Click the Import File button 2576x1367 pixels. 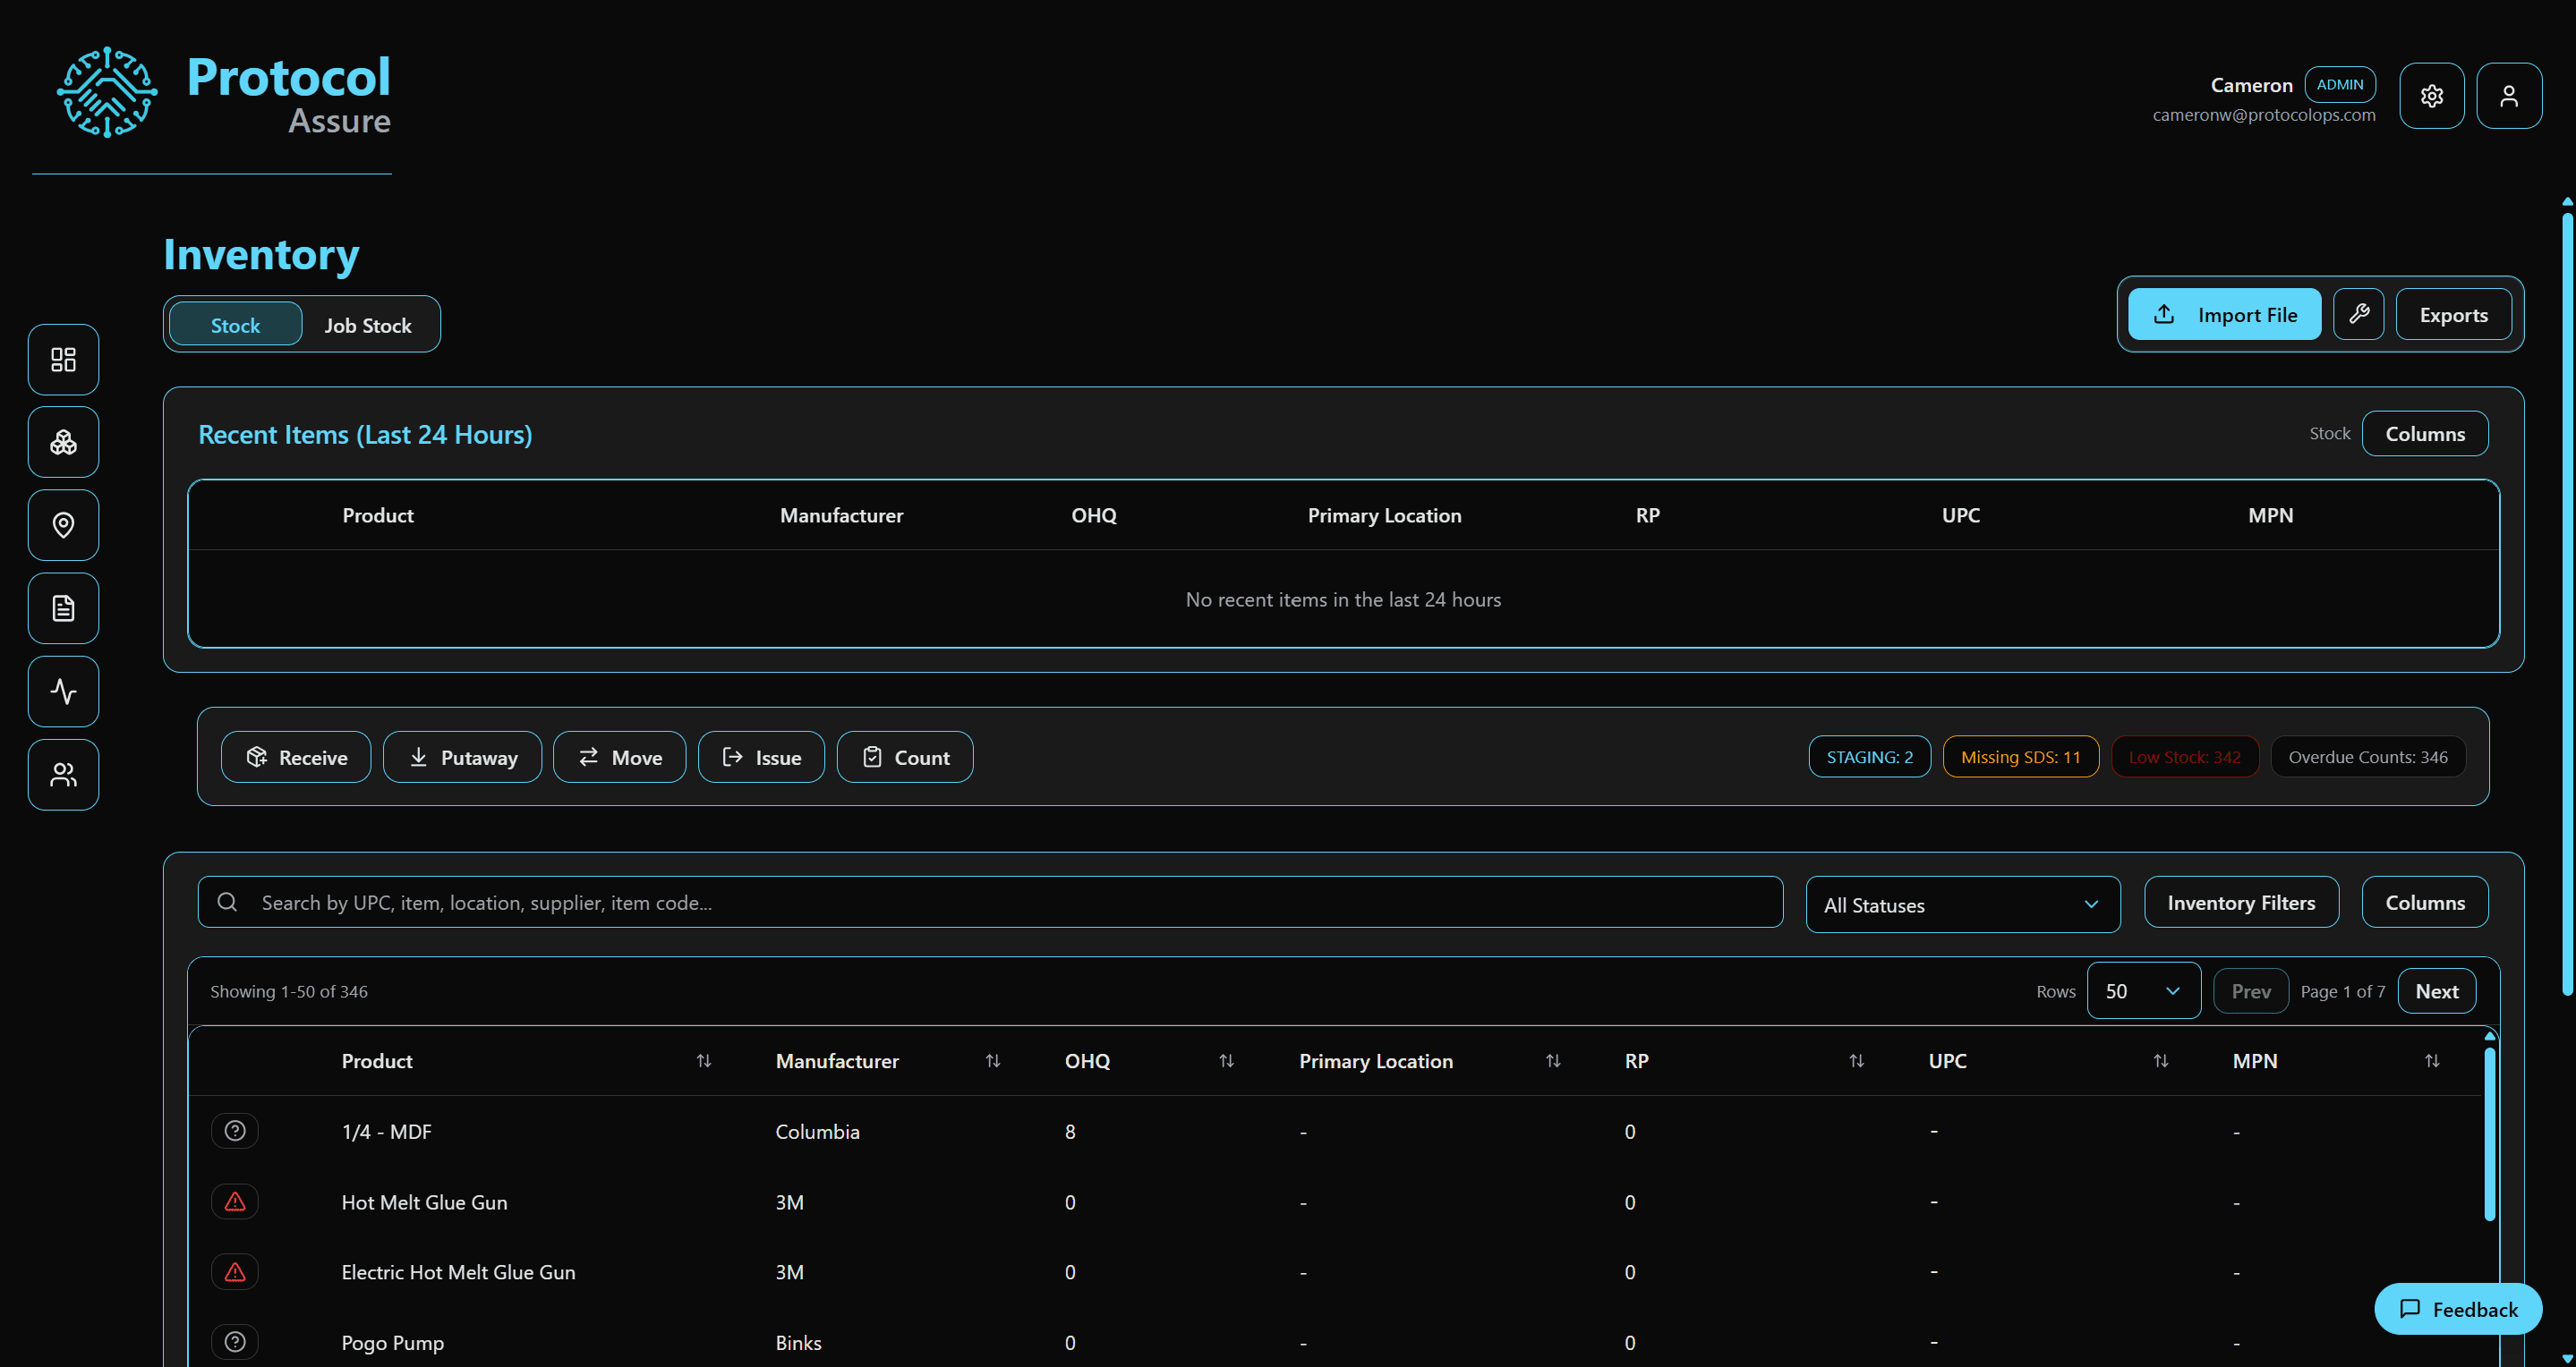click(x=2223, y=313)
